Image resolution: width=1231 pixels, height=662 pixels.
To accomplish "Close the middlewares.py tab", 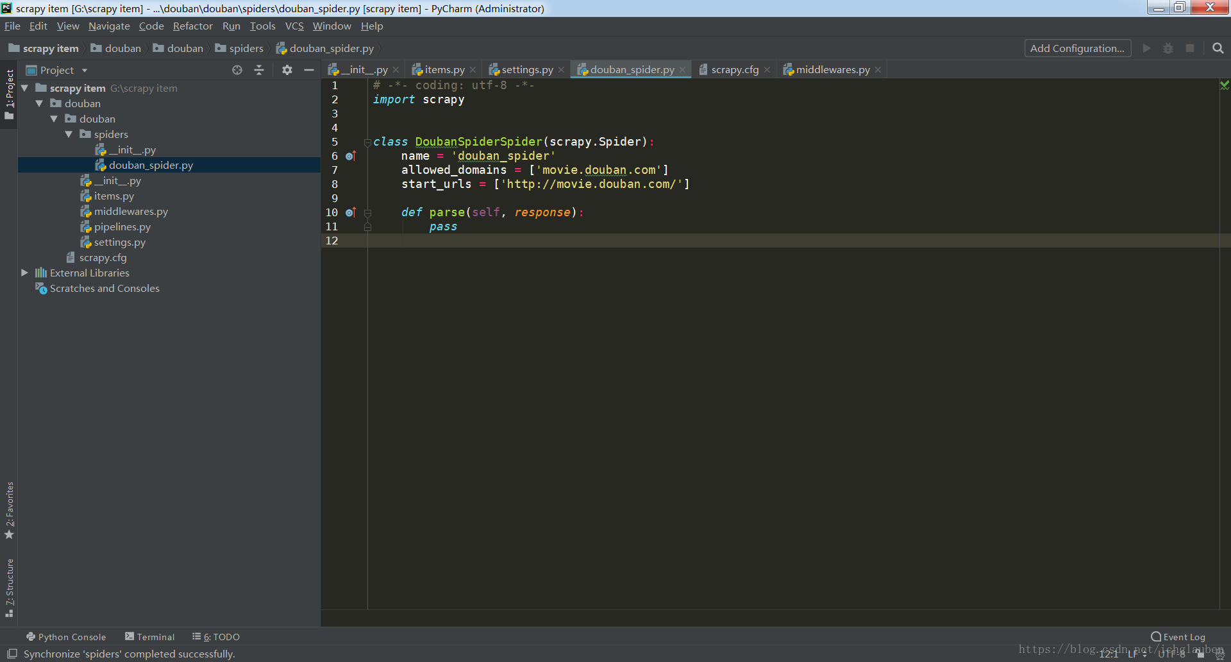I will point(878,70).
